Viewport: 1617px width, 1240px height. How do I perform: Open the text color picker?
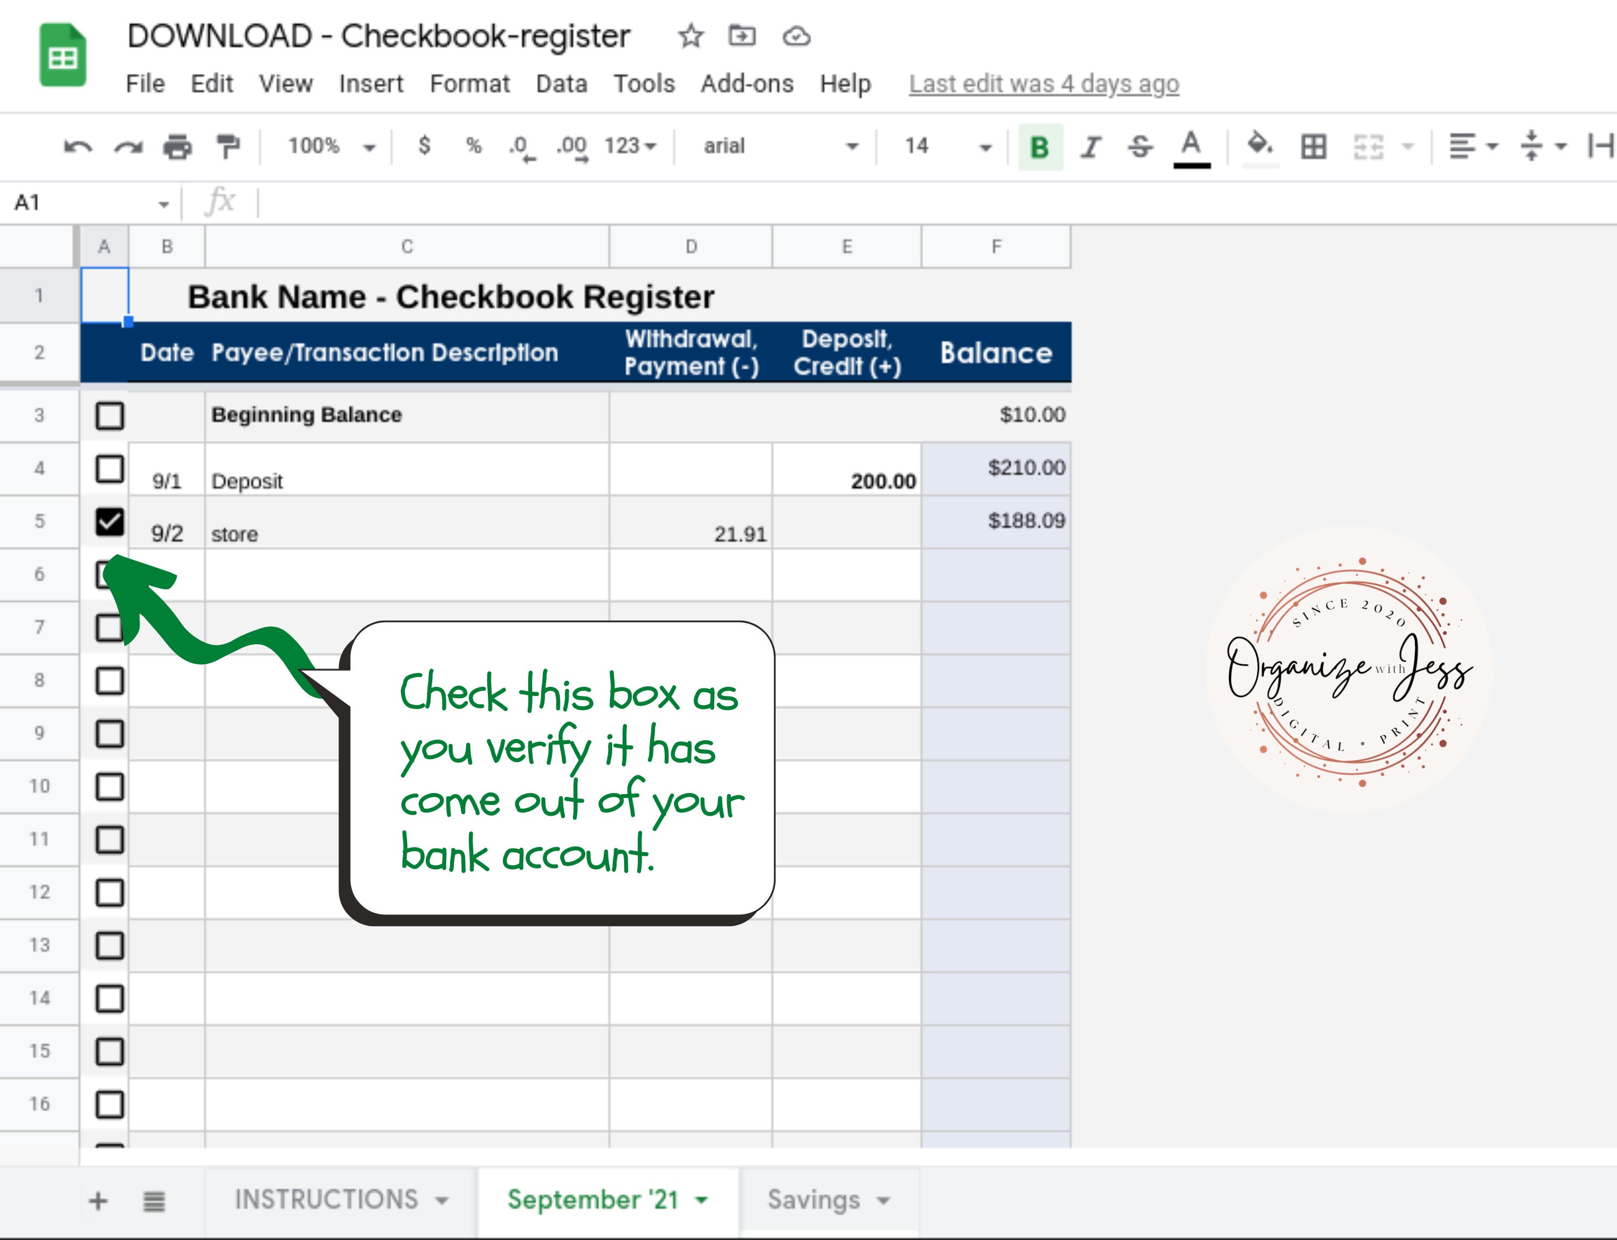1190,146
